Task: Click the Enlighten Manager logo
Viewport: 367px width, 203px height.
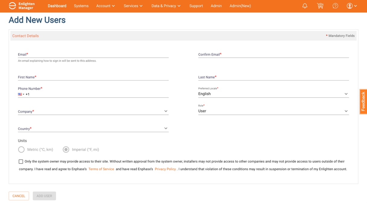Action: [22, 6]
